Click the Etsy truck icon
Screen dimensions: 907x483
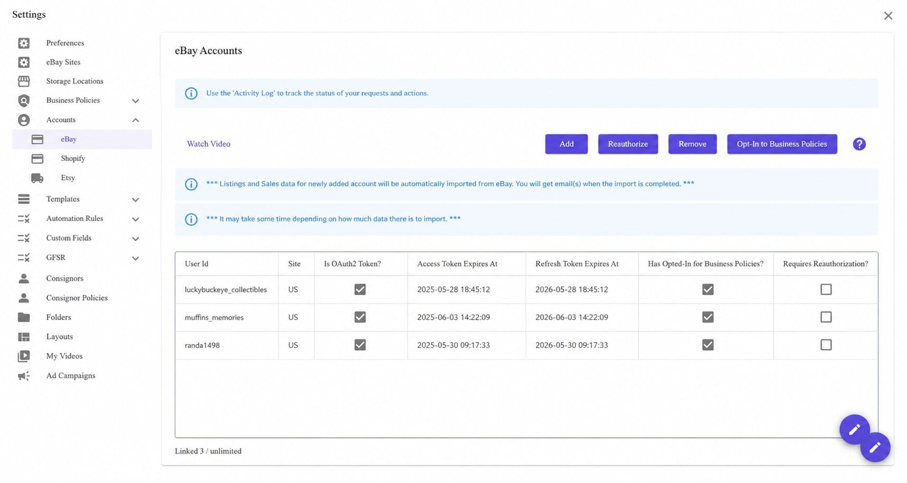click(x=37, y=178)
